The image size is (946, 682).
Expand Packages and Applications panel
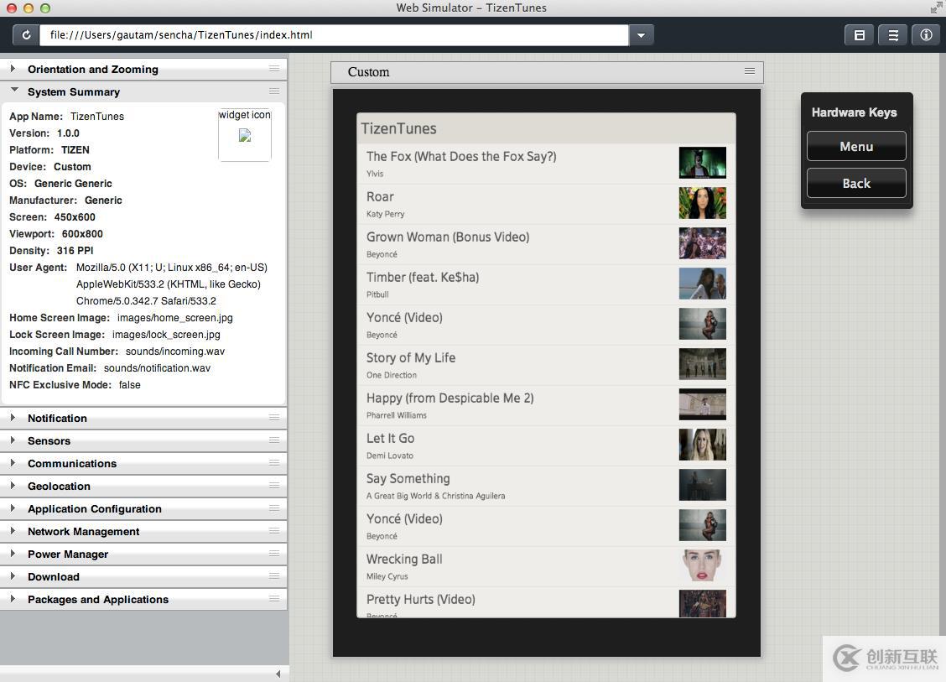coord(143,599)
